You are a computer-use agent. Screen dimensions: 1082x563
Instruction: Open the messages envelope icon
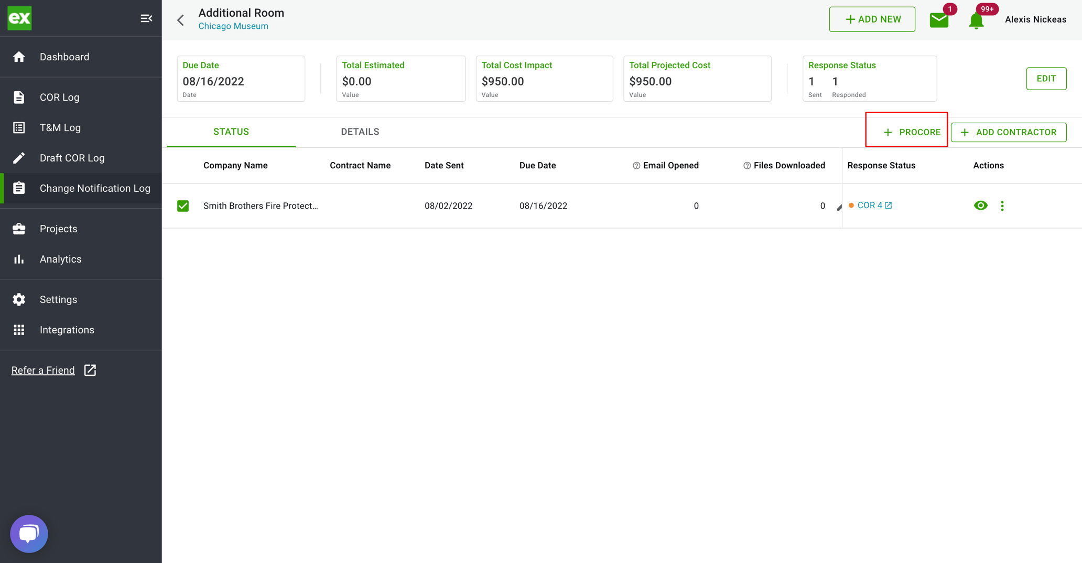coord(938,19)
